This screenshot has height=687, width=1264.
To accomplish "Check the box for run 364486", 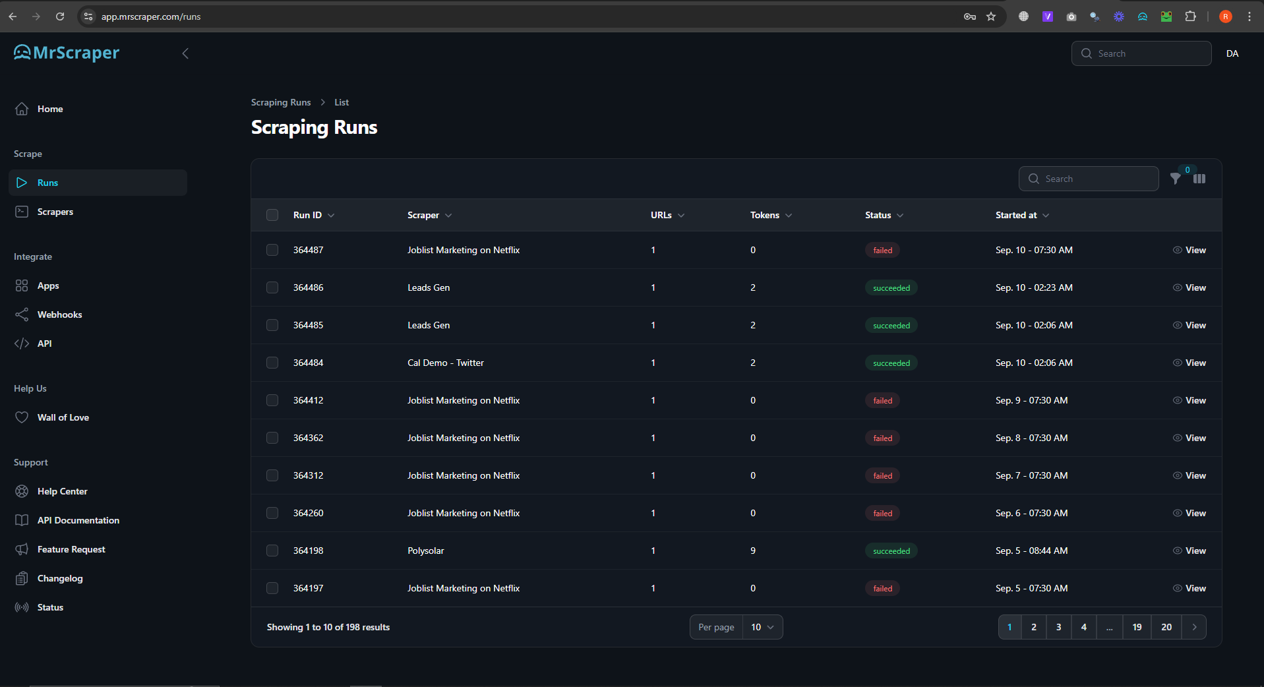I will point(272,287).
